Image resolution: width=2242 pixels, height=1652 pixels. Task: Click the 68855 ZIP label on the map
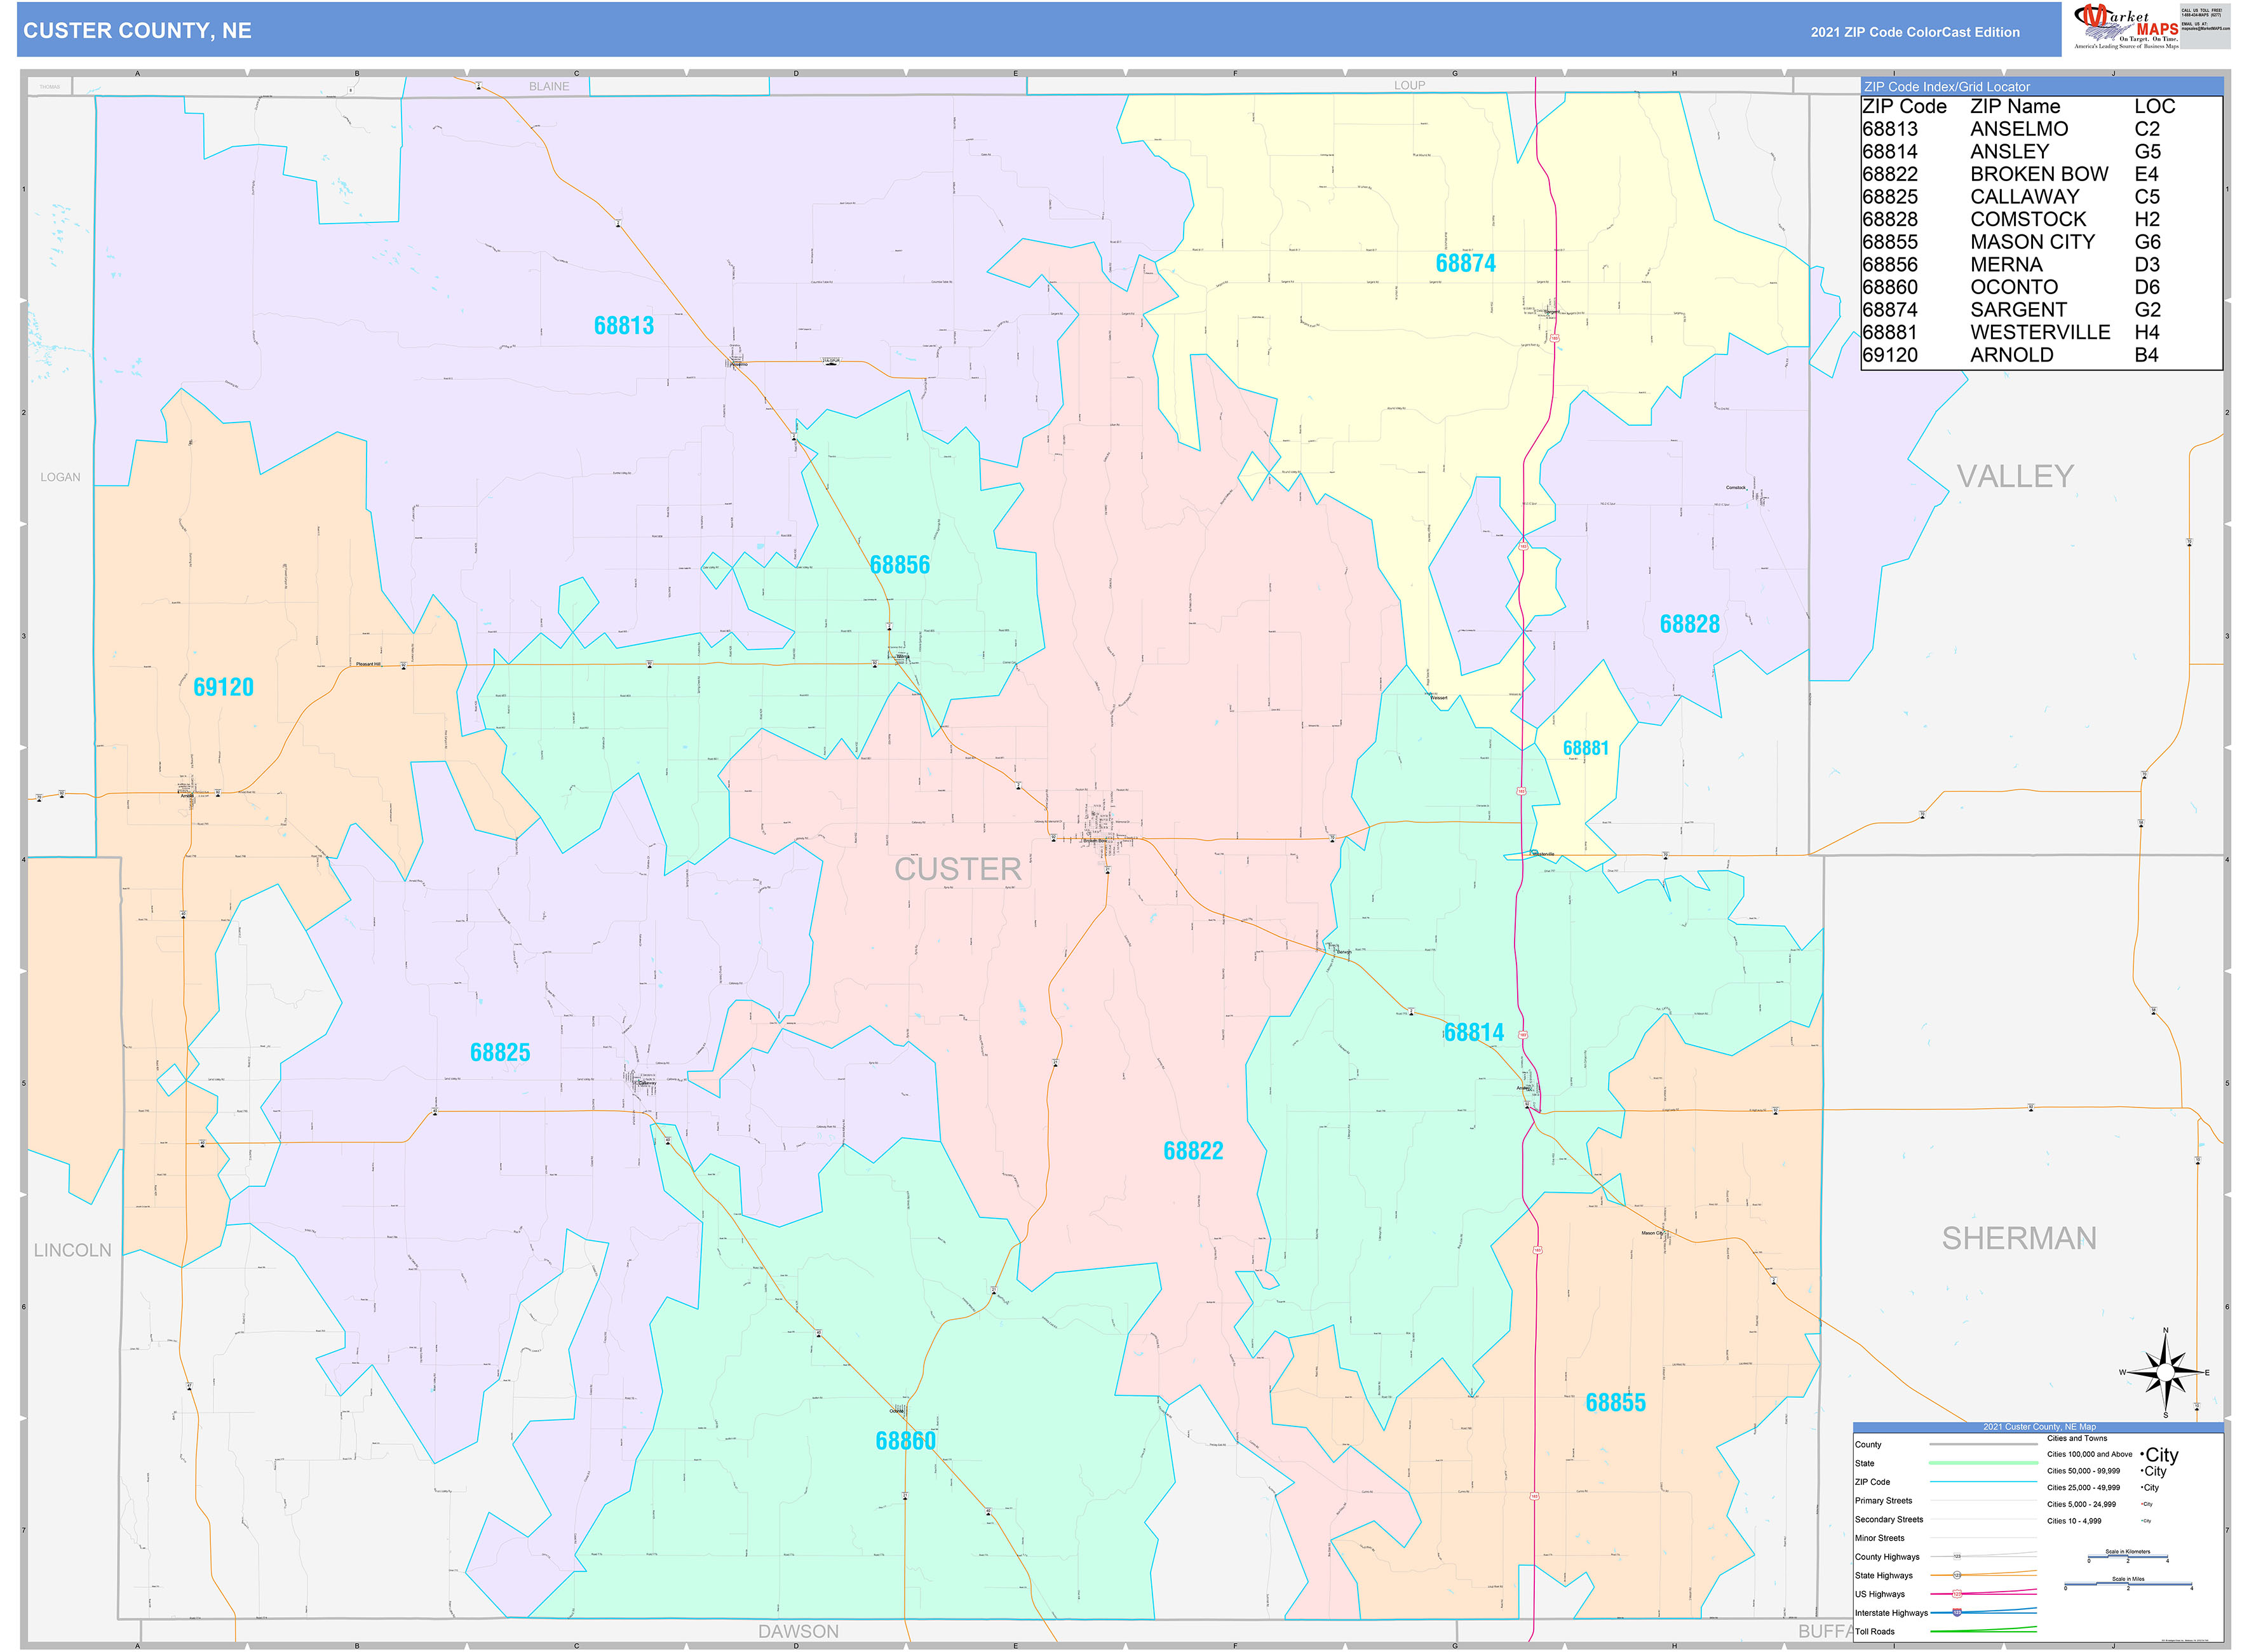[x=1615, y=1403]
